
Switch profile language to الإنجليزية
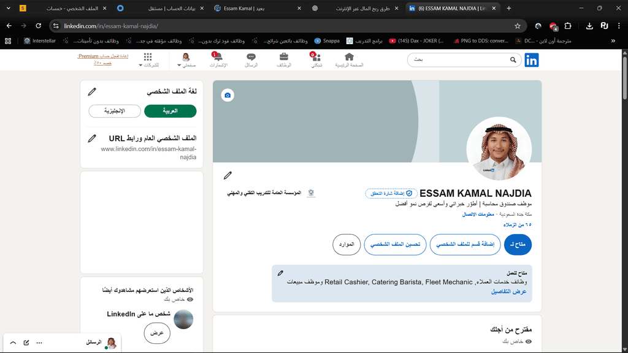click(115, 111)
